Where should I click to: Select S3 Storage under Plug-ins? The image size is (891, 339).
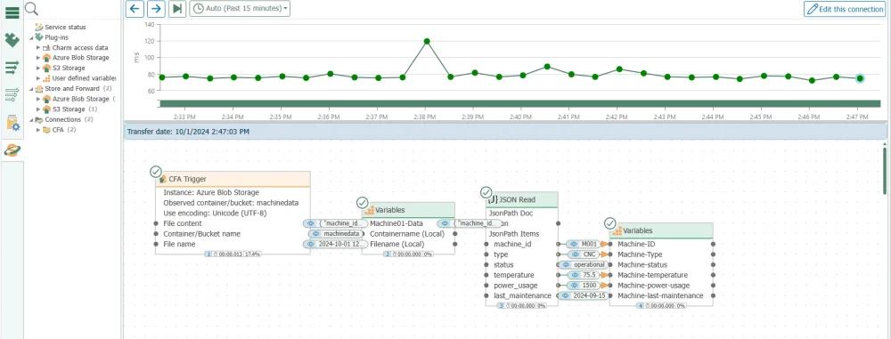pos(69,69)
